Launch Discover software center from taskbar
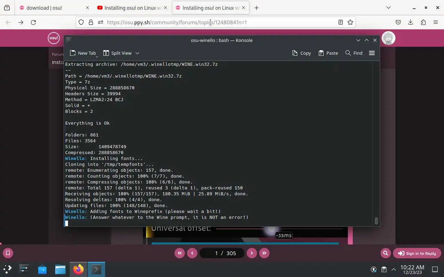444x277 pixels. 42,269
